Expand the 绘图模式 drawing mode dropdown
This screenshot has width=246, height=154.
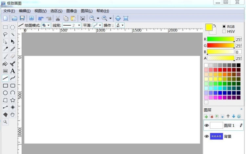(49, 25)
